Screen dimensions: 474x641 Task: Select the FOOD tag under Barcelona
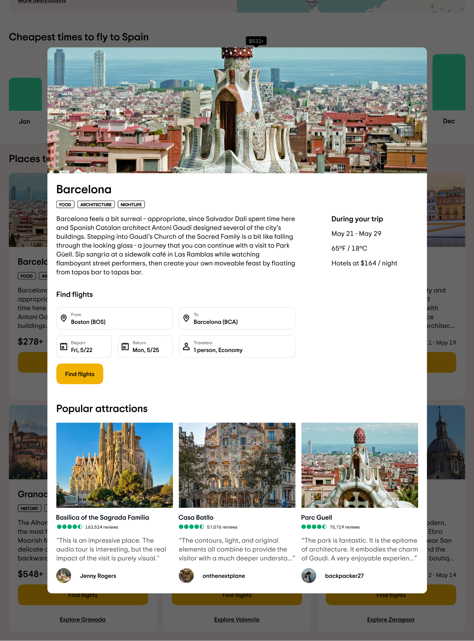[65, 204]
